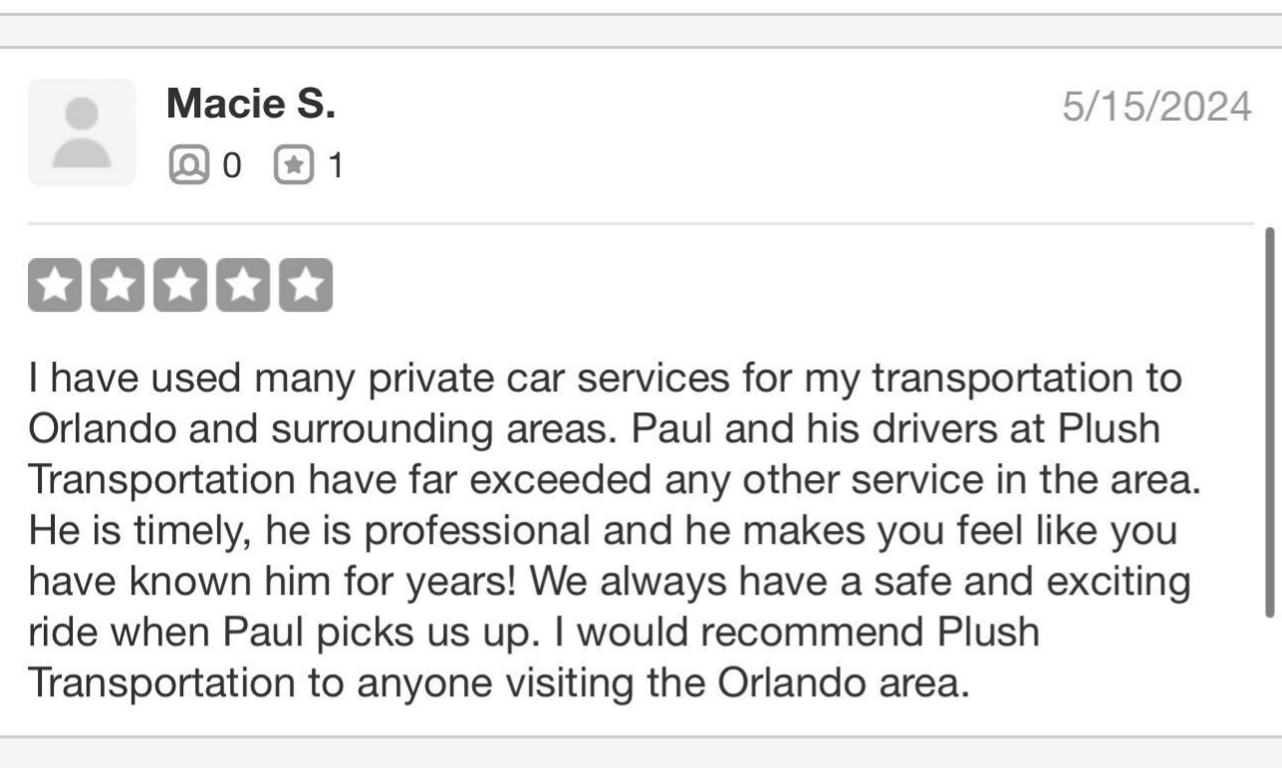The image size is (1282, 768).
Task: Open Macie S. reviewer profile name
Action: pyautogui.click(x=250, y=105)
